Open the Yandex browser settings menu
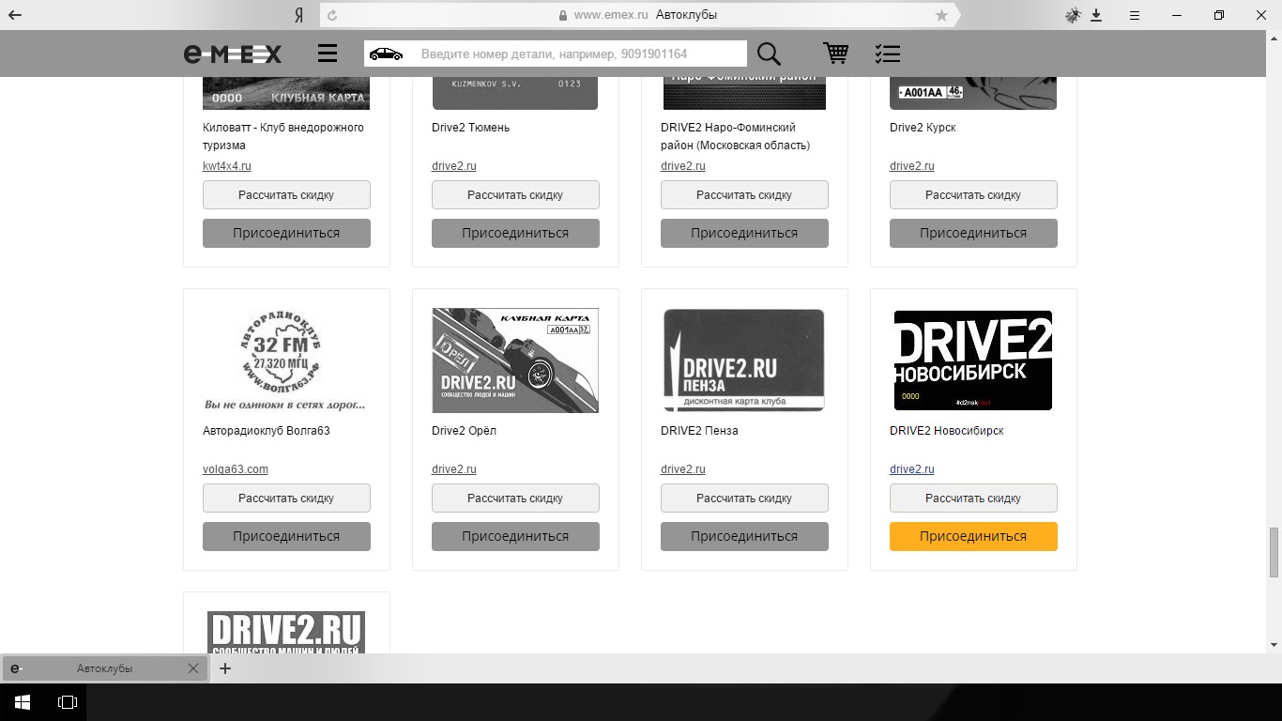This screenshot has height=721, width=1282. coord(1135,15)
